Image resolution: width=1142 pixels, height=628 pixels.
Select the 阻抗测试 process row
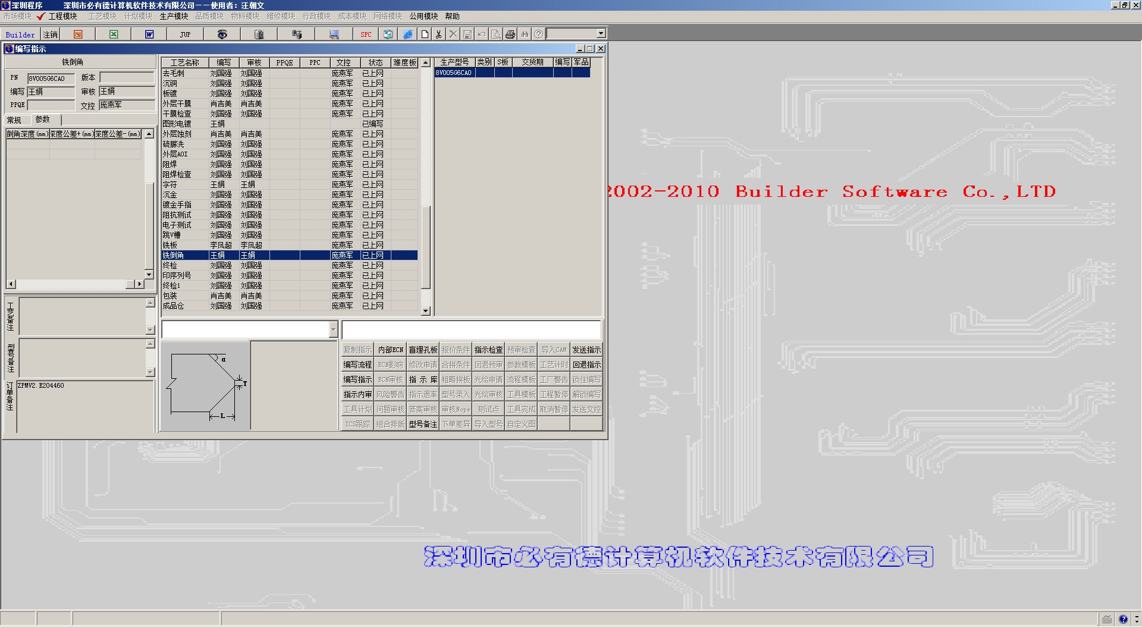tap(290, 215)
